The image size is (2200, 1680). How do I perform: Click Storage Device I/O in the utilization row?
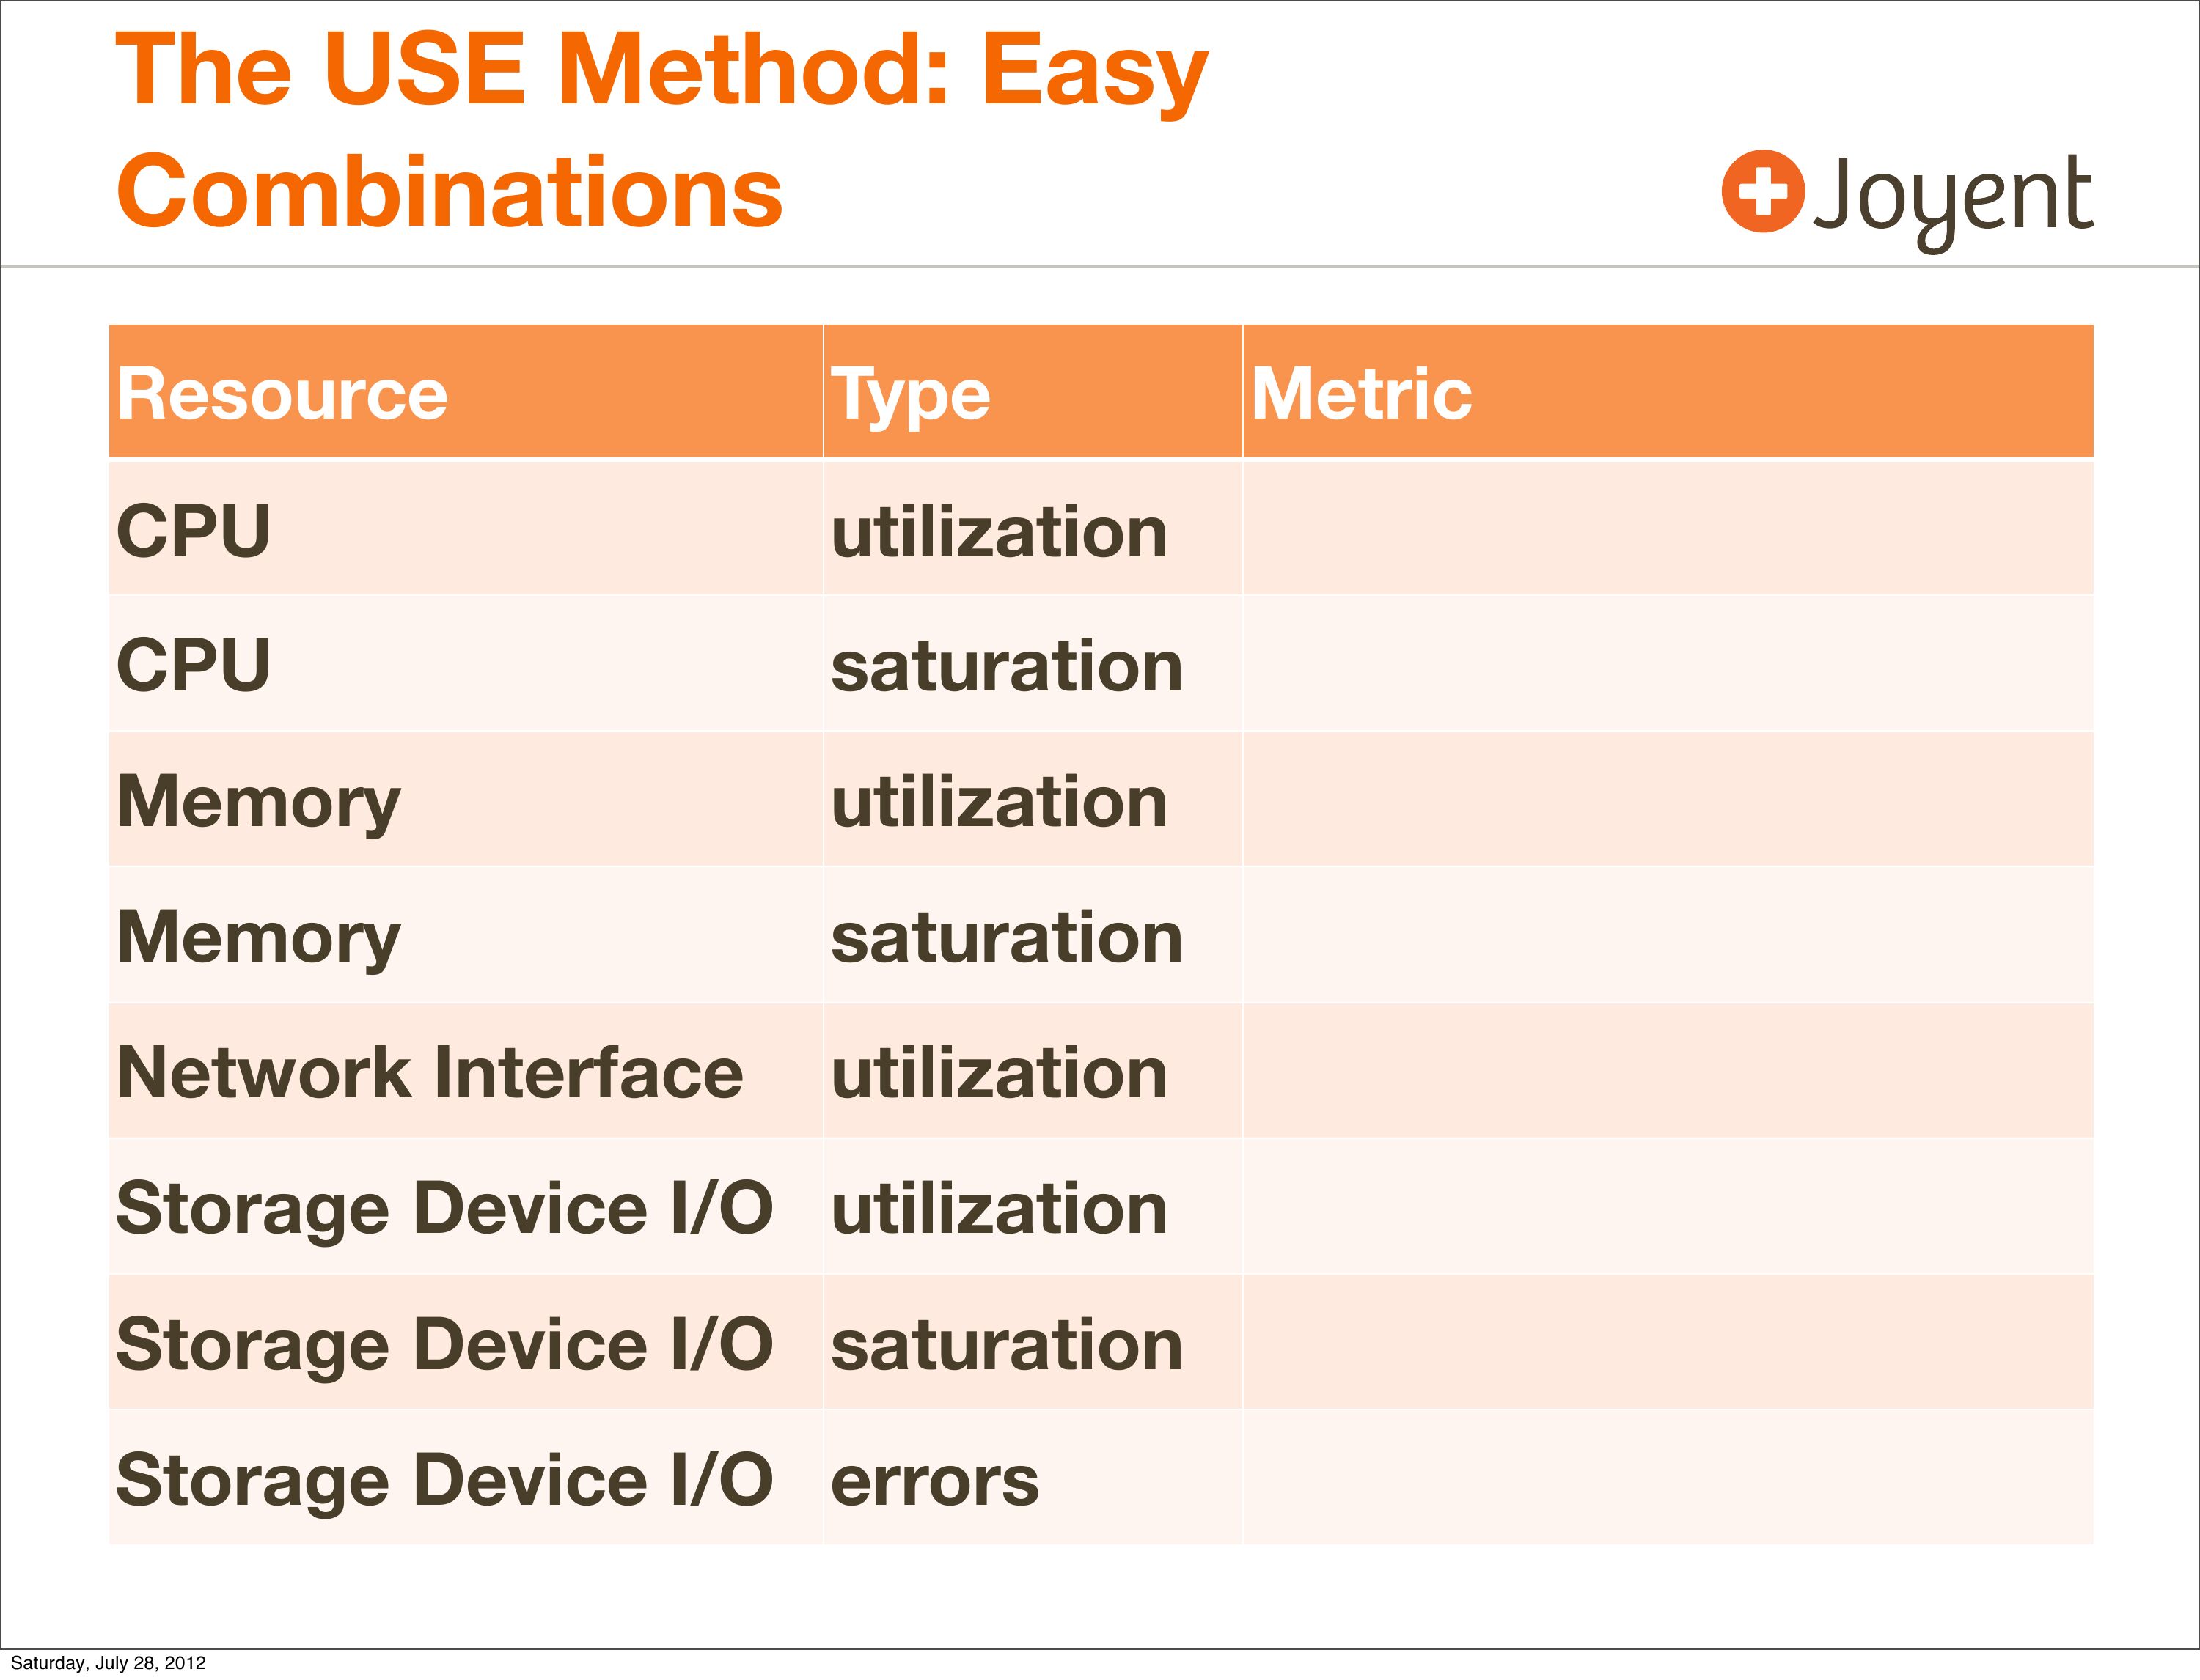[444, 1208]
